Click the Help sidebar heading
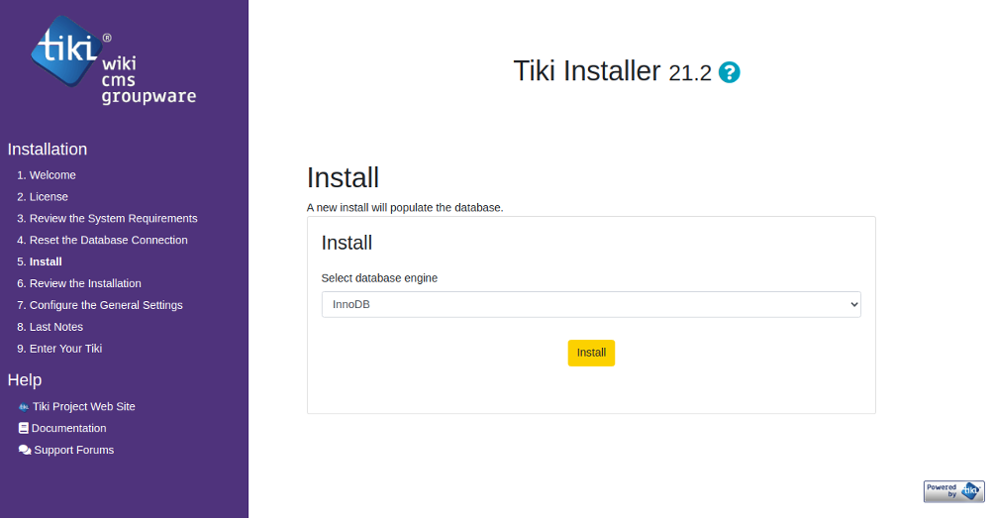The width and height of the screenshot is (994, 520). pyautogui.click(x=25, y=380)
